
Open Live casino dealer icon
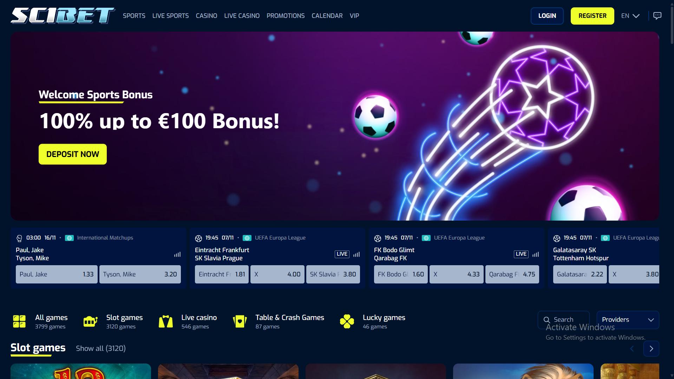click(x=166, y=321)
